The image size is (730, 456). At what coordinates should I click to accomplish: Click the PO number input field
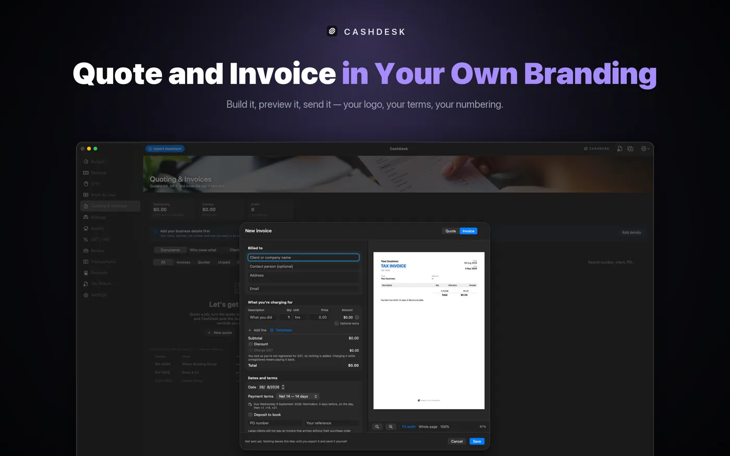click(x=275, y=423)
